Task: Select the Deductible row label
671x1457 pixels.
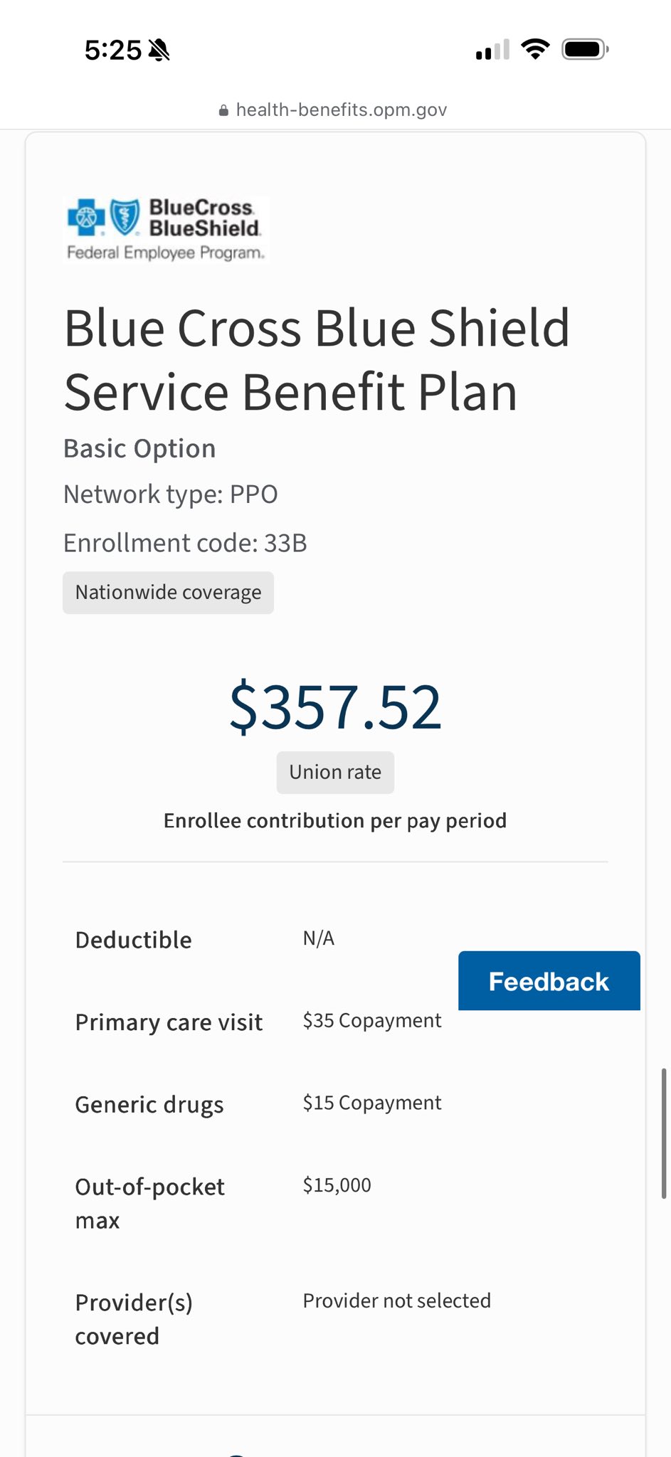Action: [x=134, y=940]
